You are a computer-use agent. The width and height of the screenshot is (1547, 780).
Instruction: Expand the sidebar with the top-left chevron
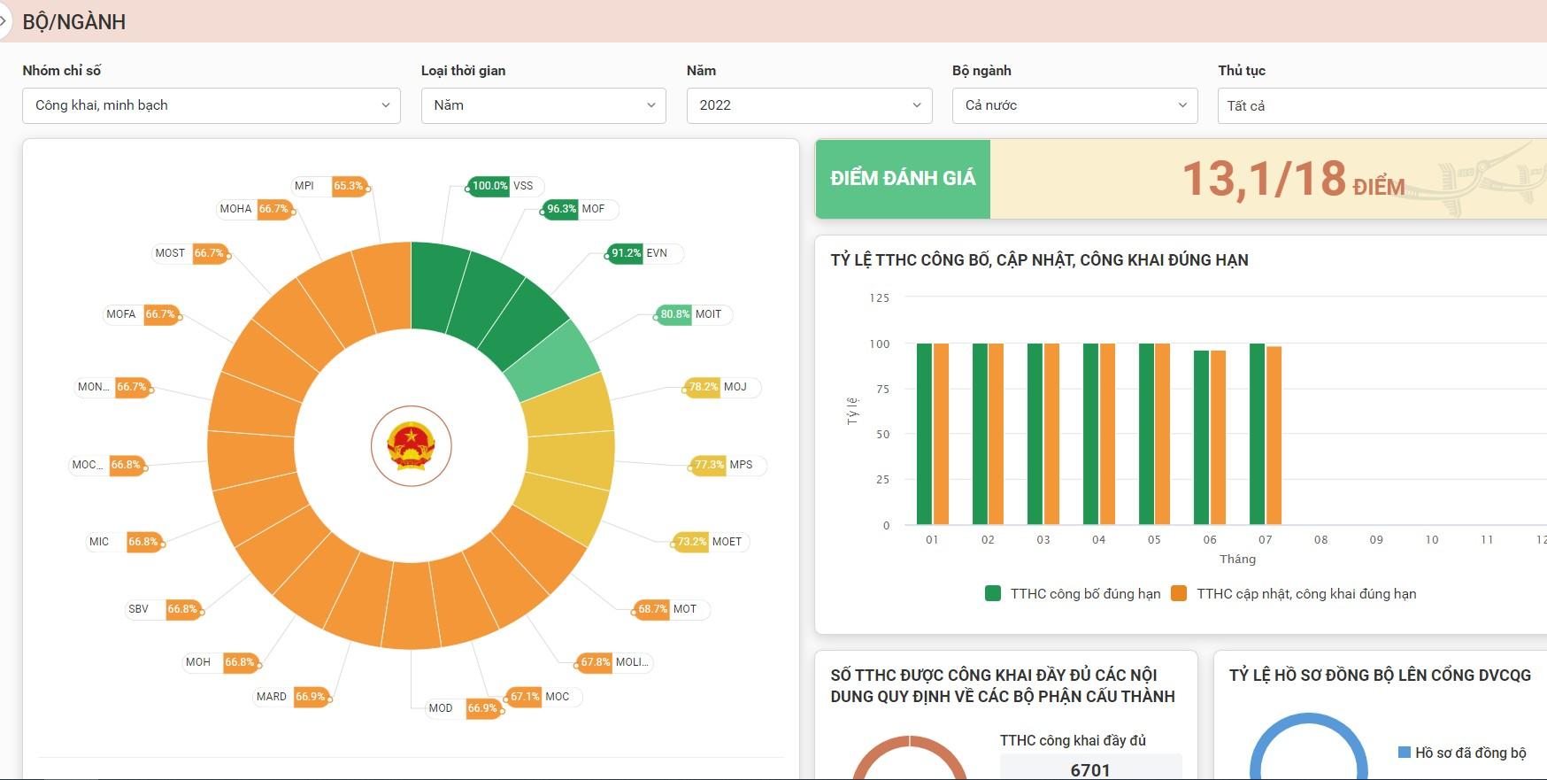tap(4, 20)
